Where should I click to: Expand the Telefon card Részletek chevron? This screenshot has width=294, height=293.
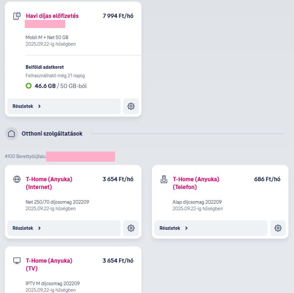186,228
